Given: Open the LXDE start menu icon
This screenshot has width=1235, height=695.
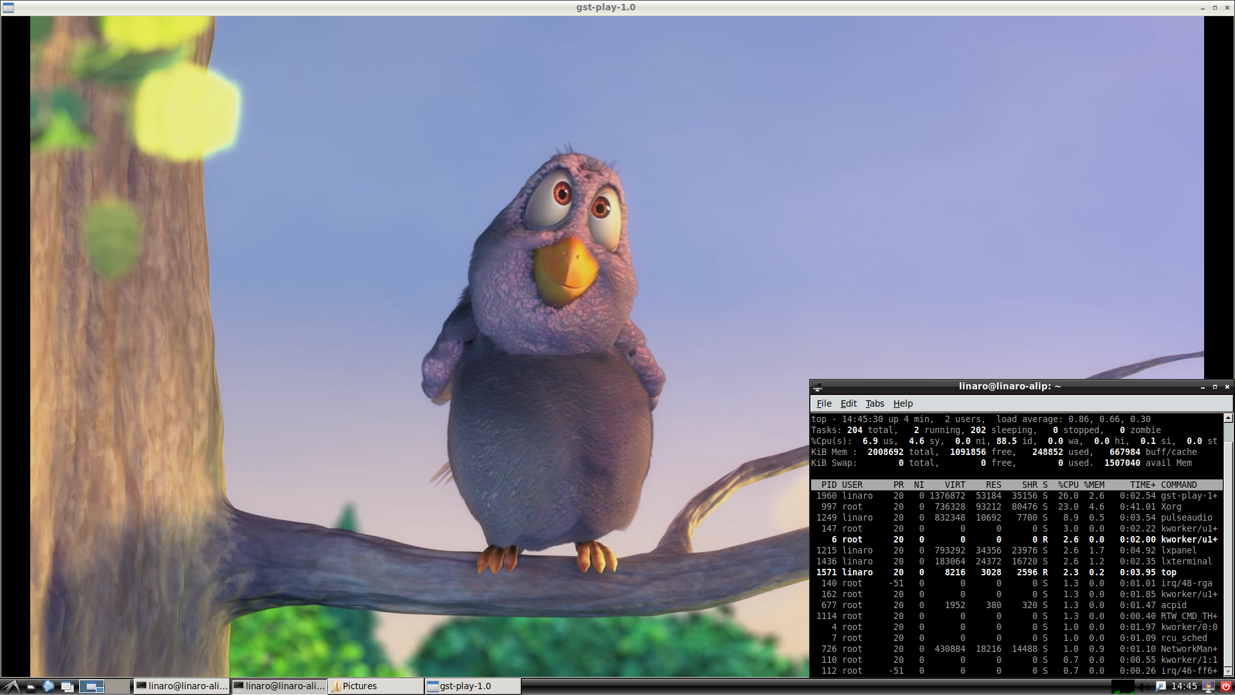Looking at the screenshot, I should tap(11, 687).
